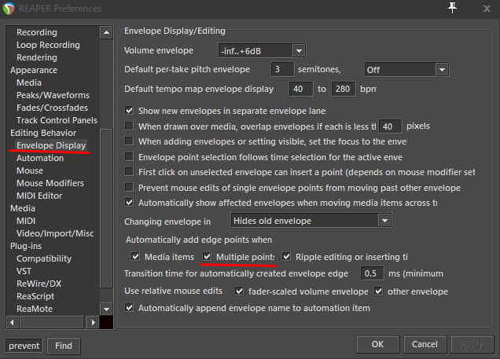Pin the Preferences window on top
Screen dimensions: 500x359
pos(452,8)
